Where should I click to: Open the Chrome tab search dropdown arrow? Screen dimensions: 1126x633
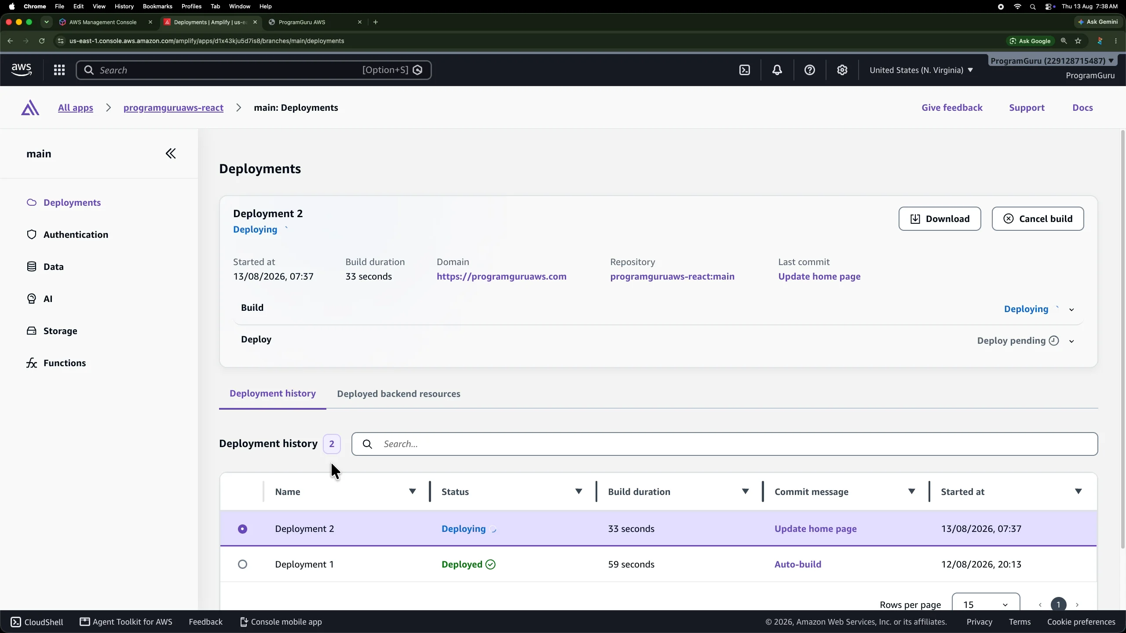[x=47, y=22]
